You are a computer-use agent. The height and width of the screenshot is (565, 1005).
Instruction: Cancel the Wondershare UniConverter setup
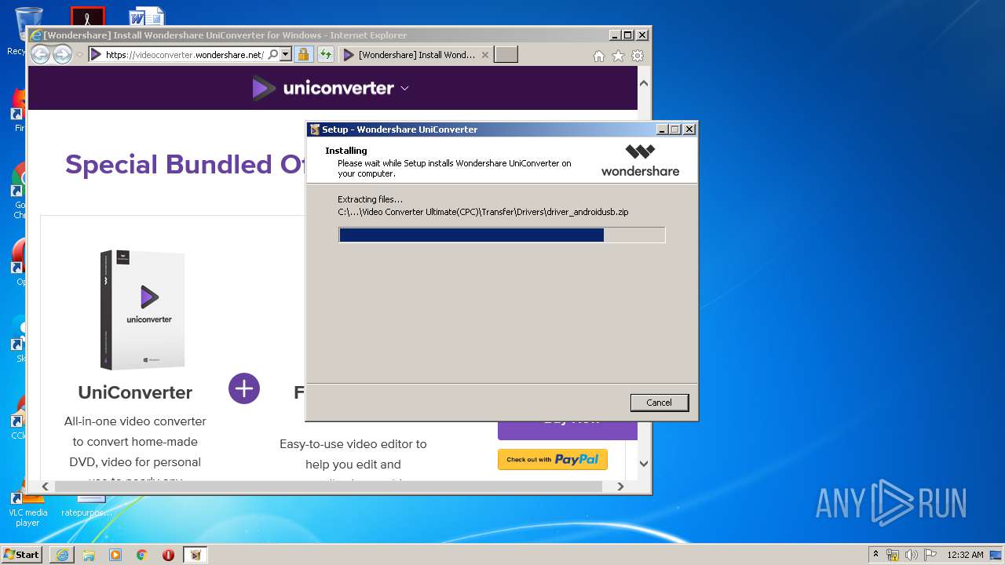[659, 403]
